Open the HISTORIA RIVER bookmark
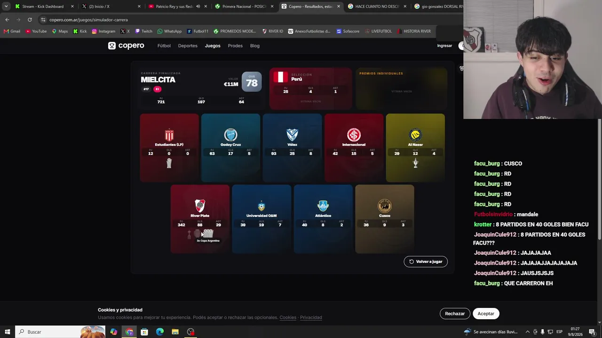 pyautogui.click(x=414, y=31)
